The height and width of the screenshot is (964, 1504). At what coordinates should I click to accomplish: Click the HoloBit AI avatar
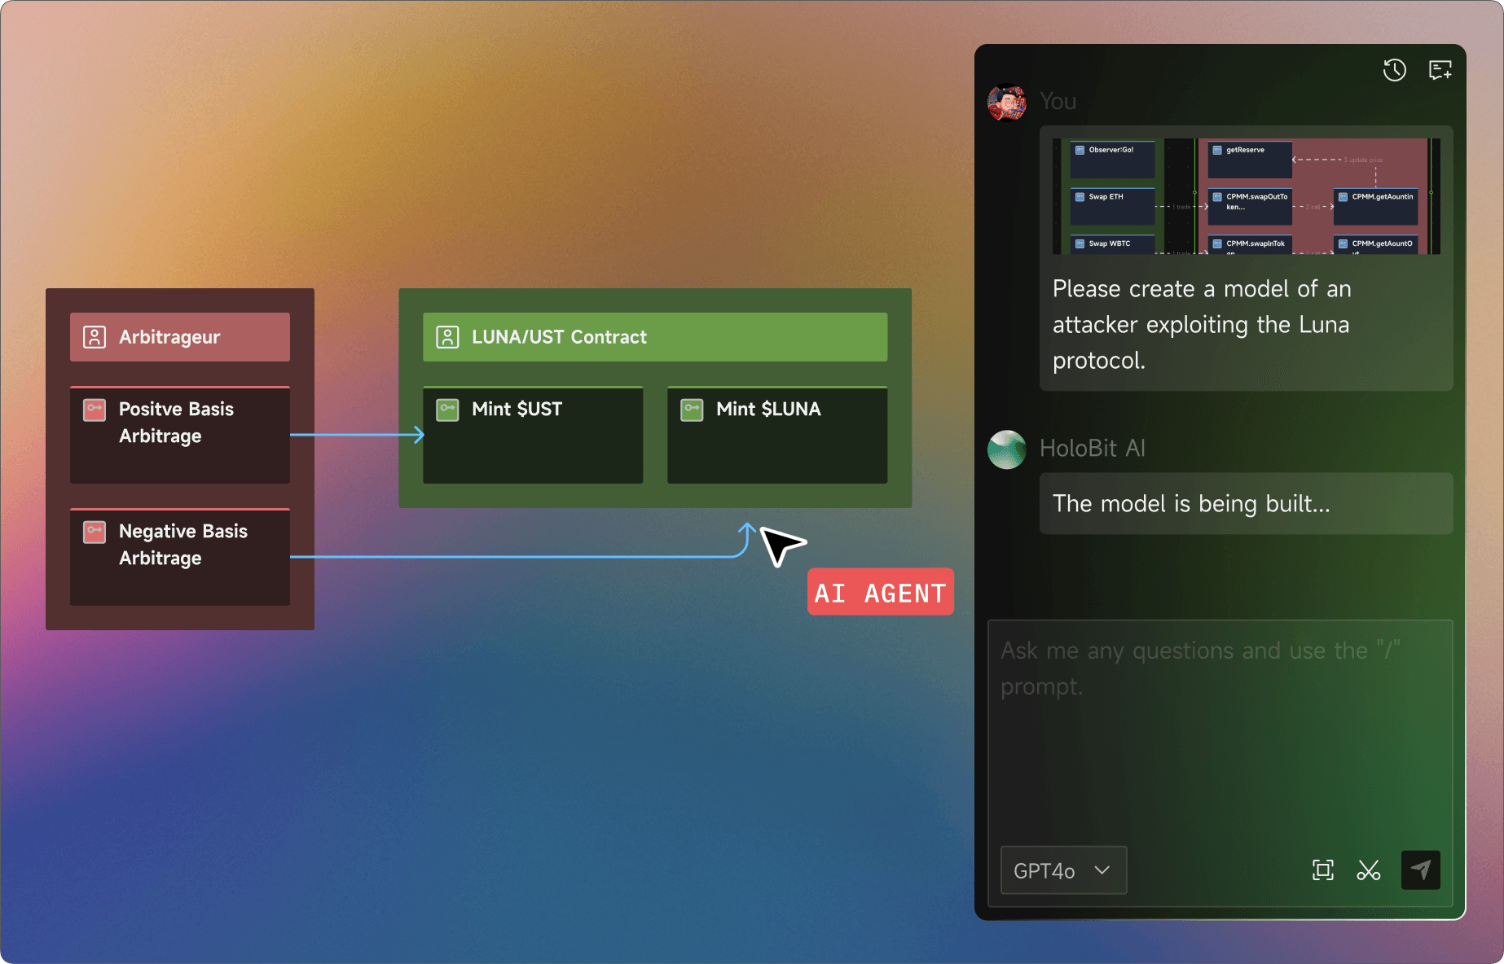(x=1007, y=449)
